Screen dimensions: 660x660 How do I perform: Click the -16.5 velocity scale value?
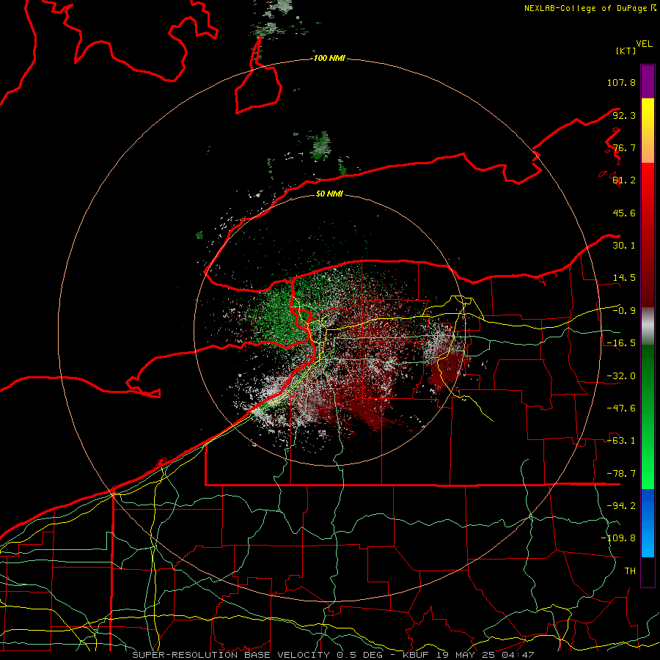pos(621,343)
